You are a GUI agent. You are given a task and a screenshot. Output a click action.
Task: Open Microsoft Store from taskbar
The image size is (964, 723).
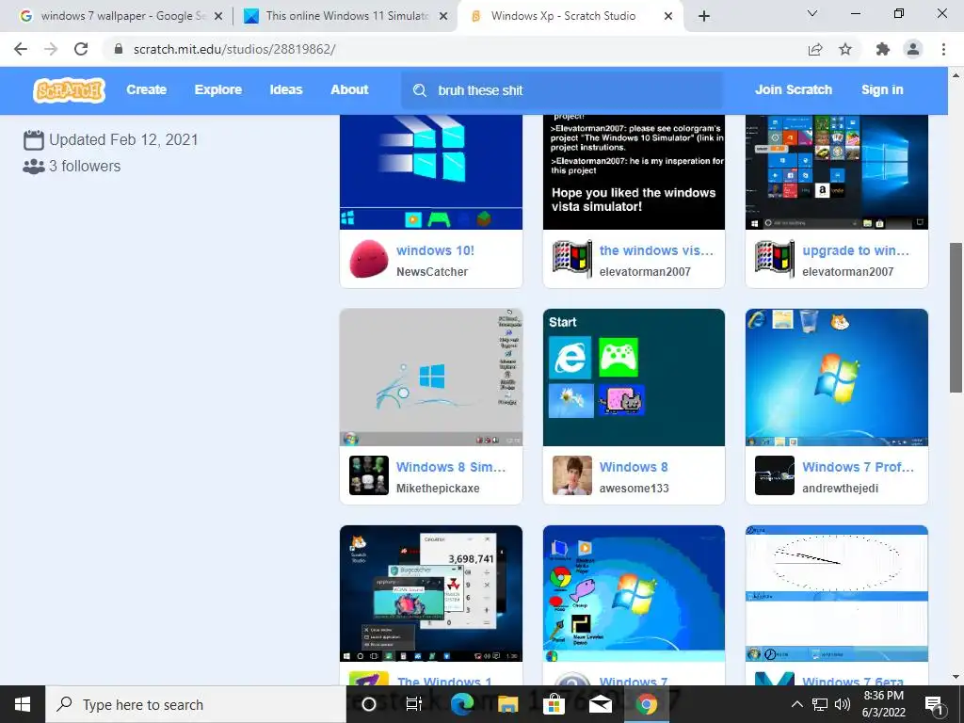[554, 704]
